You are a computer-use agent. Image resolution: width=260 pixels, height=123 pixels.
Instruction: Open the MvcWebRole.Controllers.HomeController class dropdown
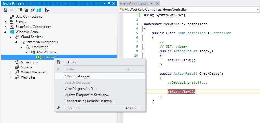tap(257, 10)
